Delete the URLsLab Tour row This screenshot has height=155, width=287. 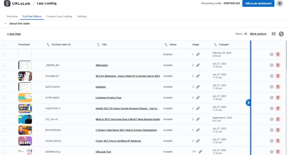278,152
